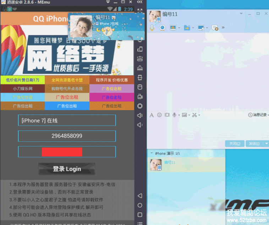The image size is (269, 225).
Task: Click the 程序开发 价格优惠 ad link
Action: pos(112,80)
